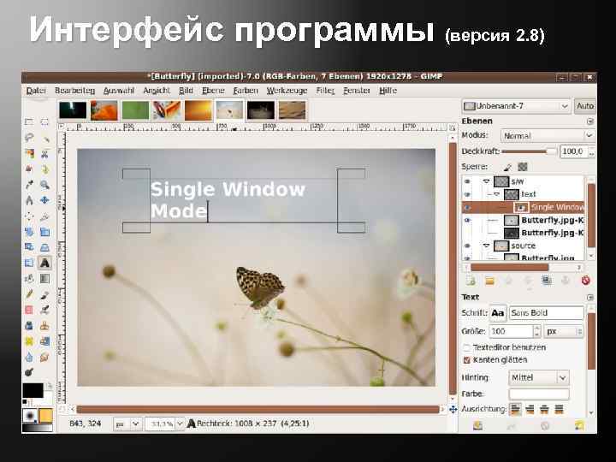Set text alignment to centered
This screenshot has height=462, width=616.
click(544, 409)
